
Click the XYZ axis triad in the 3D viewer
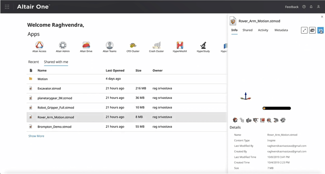[246, 96]
